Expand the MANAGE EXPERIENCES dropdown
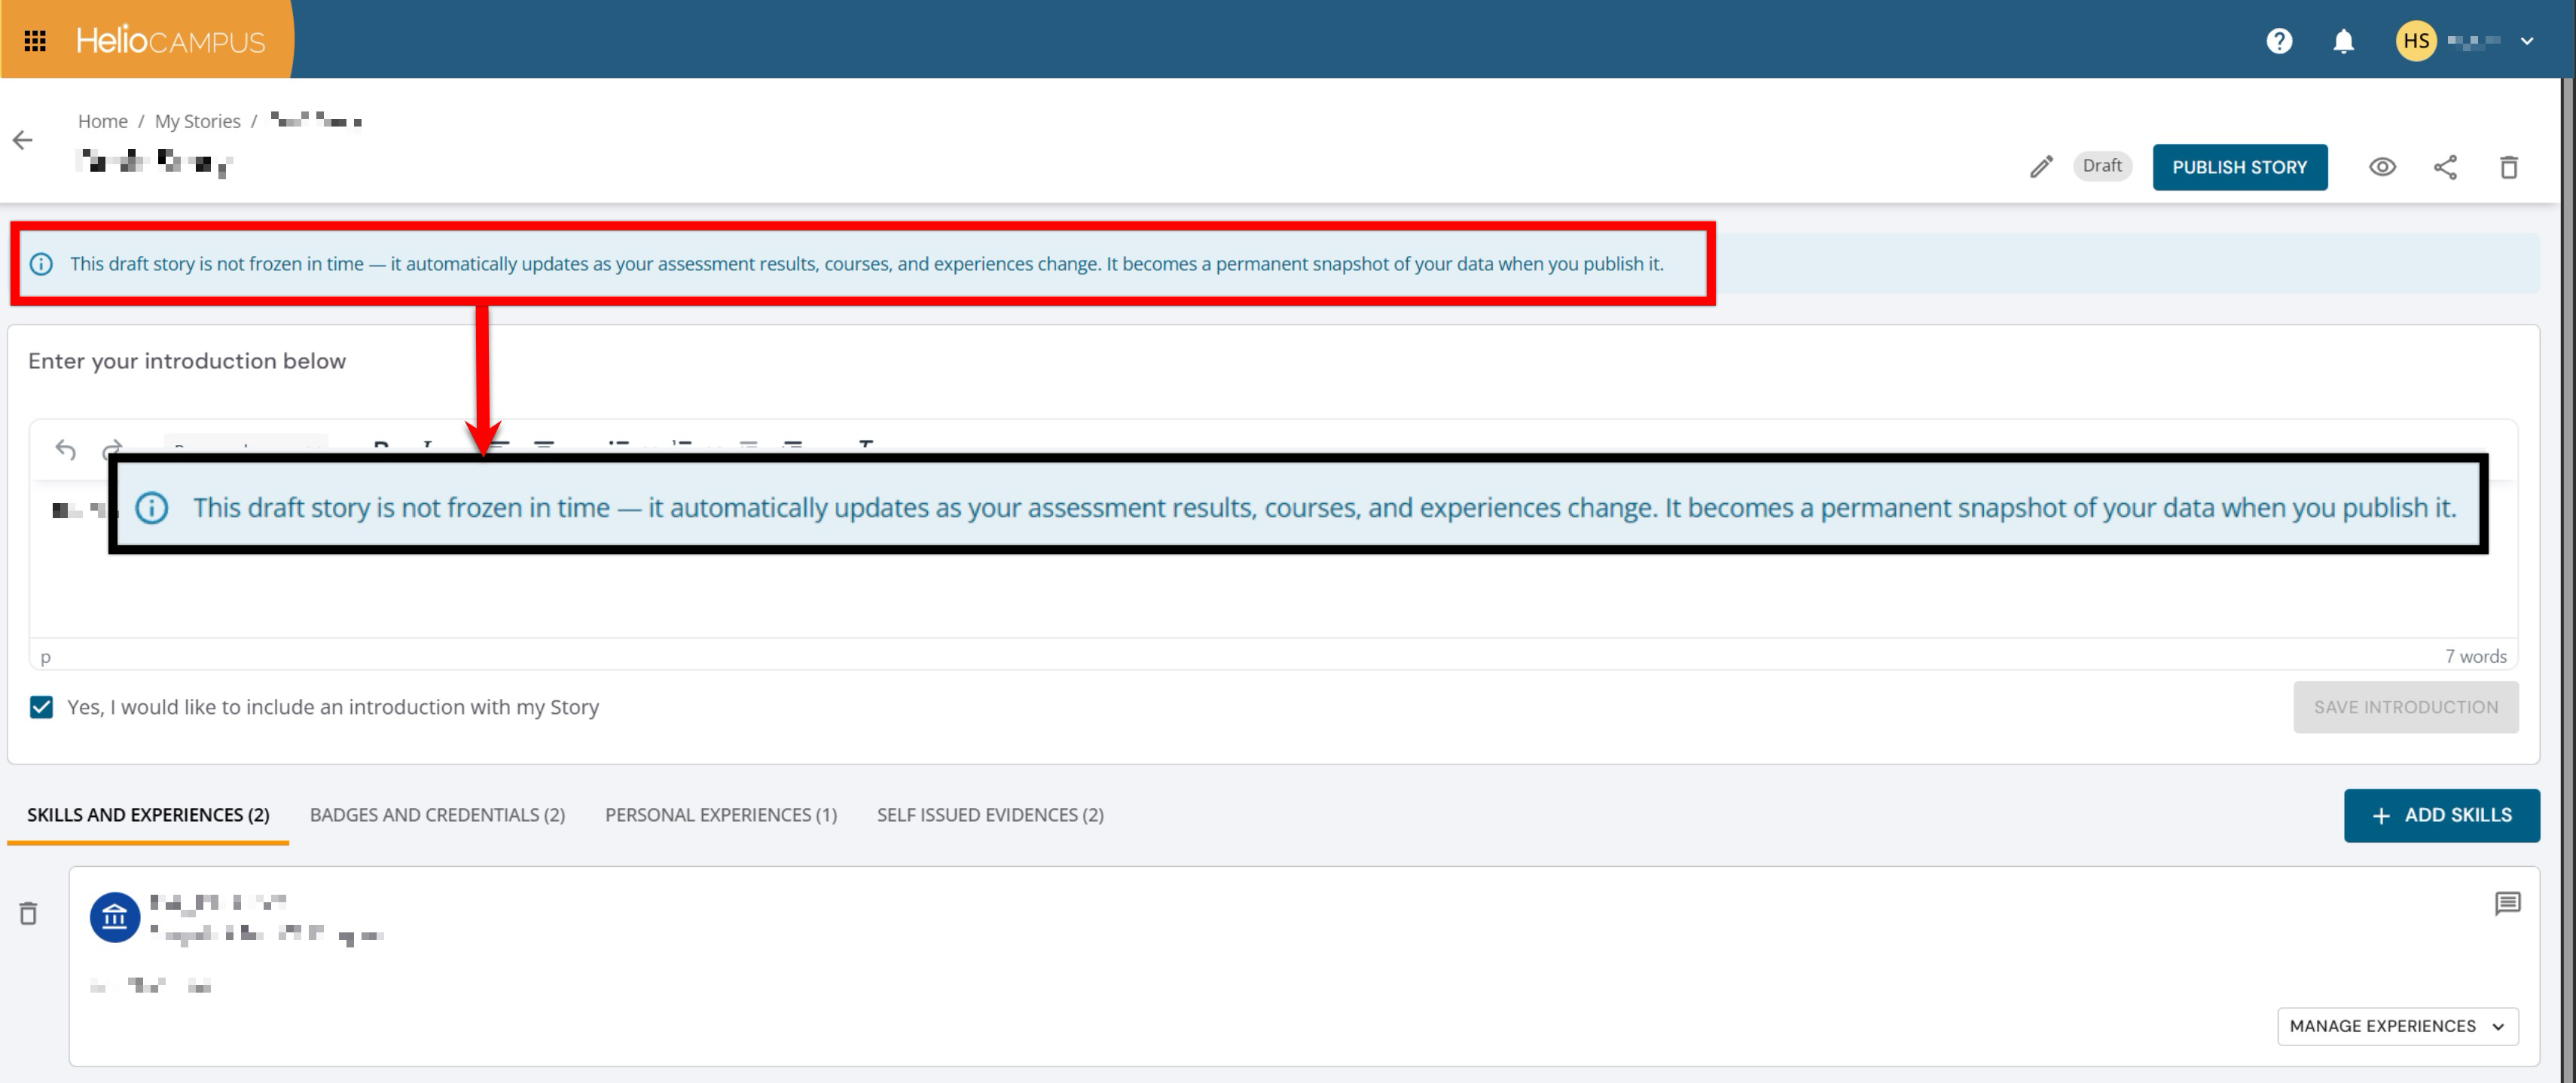 [2397, 1026]
